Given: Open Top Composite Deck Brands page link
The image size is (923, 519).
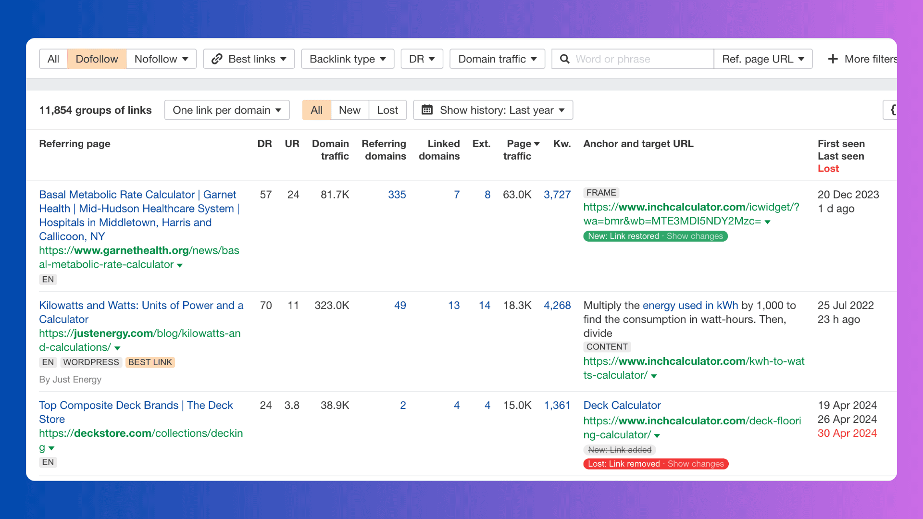Looking at the screenshot, I should (136, 412).
